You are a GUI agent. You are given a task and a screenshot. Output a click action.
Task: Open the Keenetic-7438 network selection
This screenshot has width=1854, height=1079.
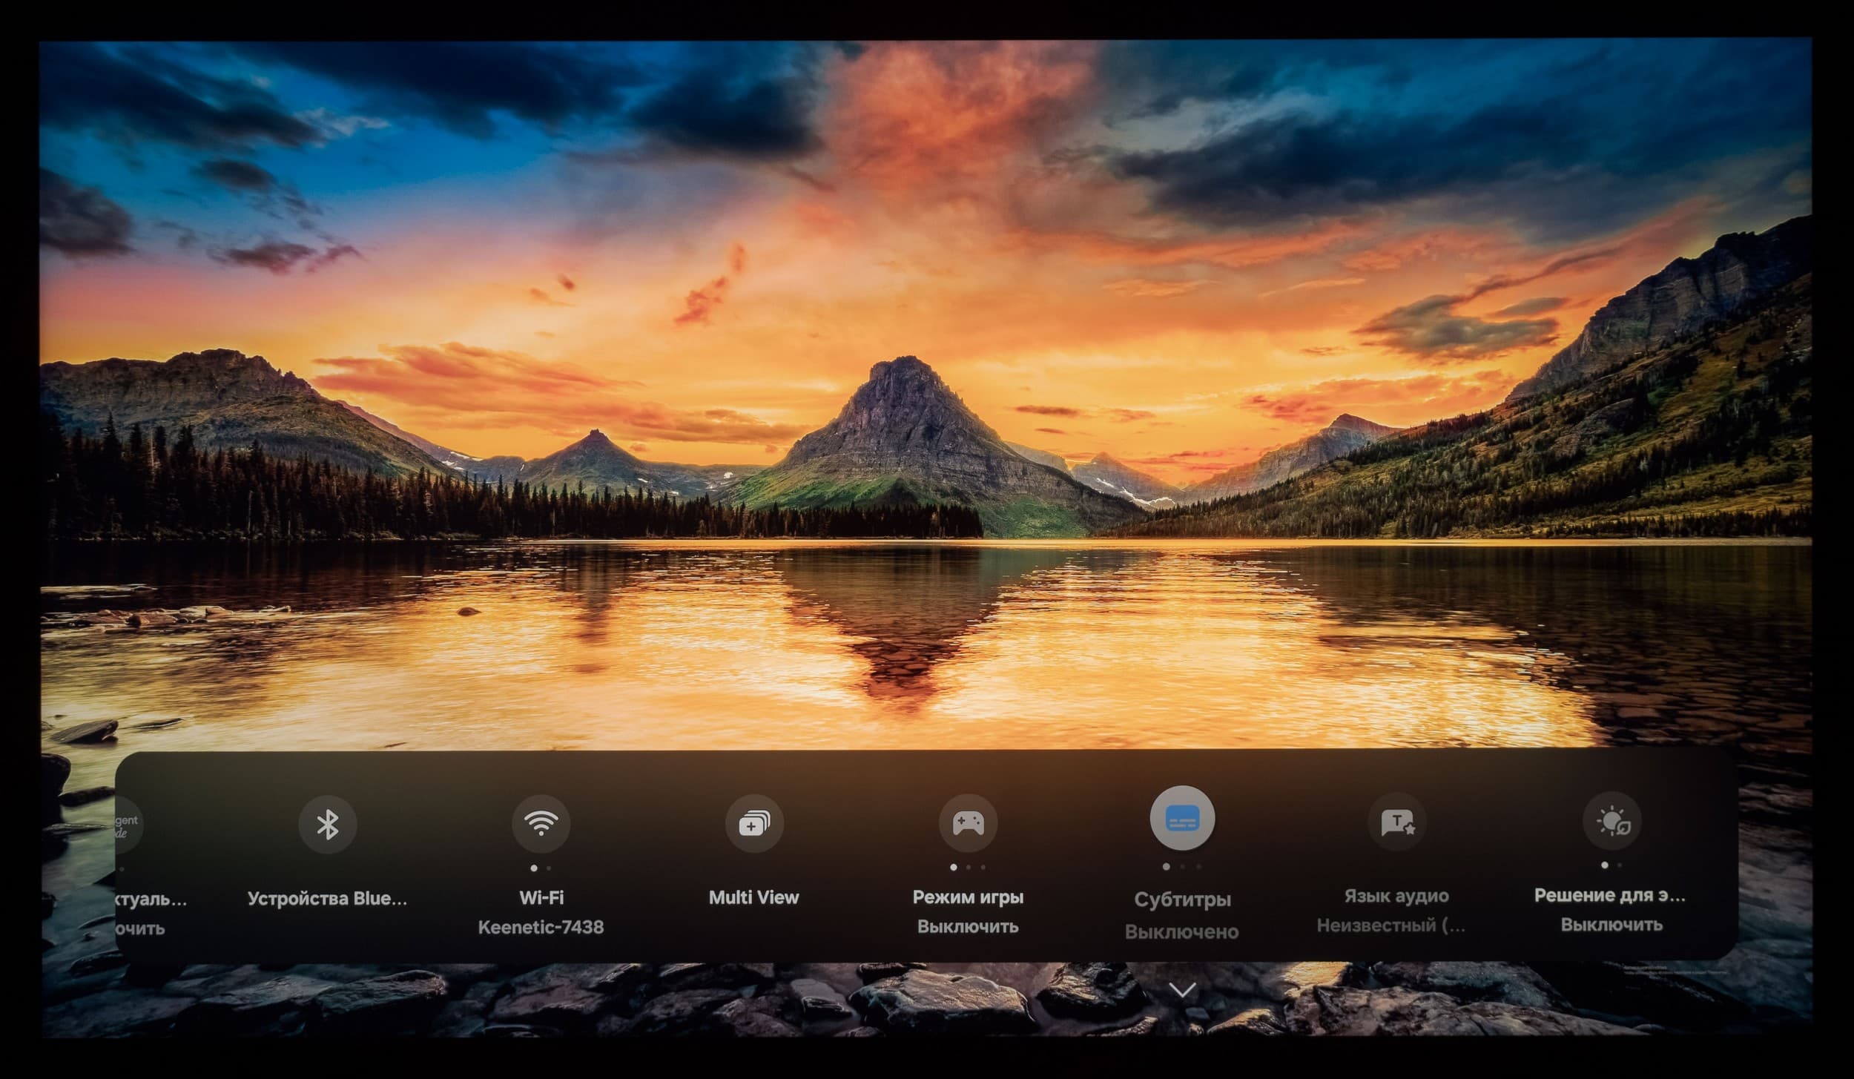[541, 927]
